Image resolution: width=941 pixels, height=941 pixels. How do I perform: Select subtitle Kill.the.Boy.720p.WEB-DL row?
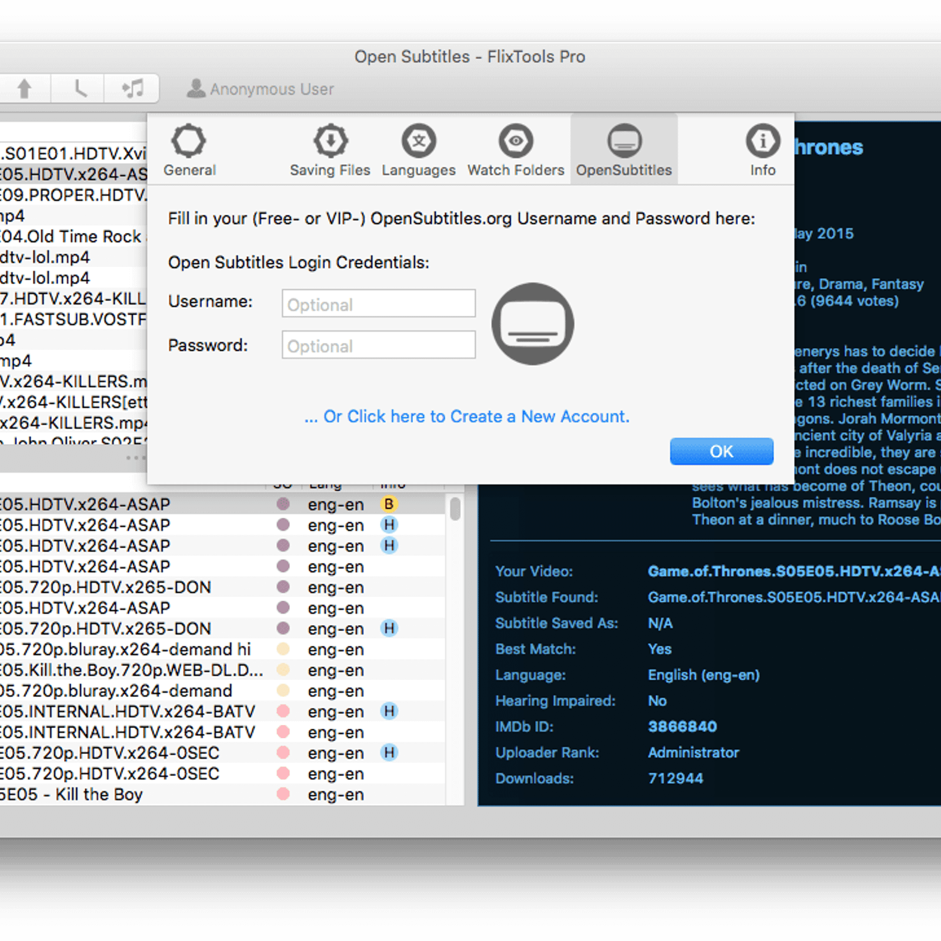coord(222,670)
